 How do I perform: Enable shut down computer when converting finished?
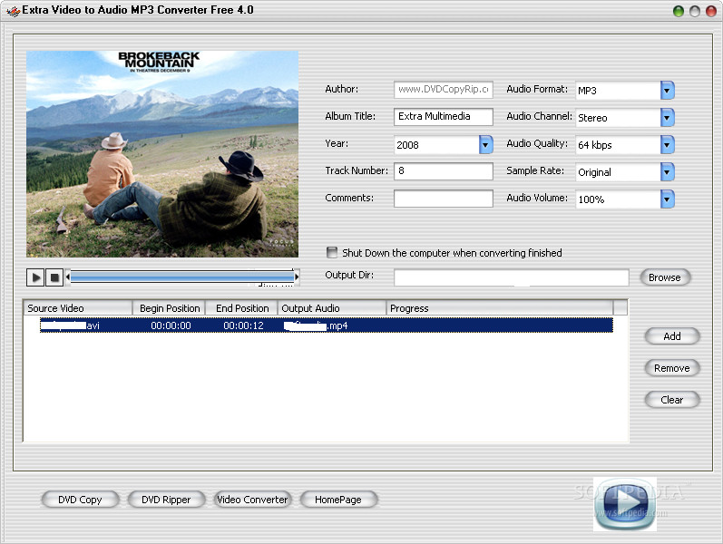click(331, 252)
